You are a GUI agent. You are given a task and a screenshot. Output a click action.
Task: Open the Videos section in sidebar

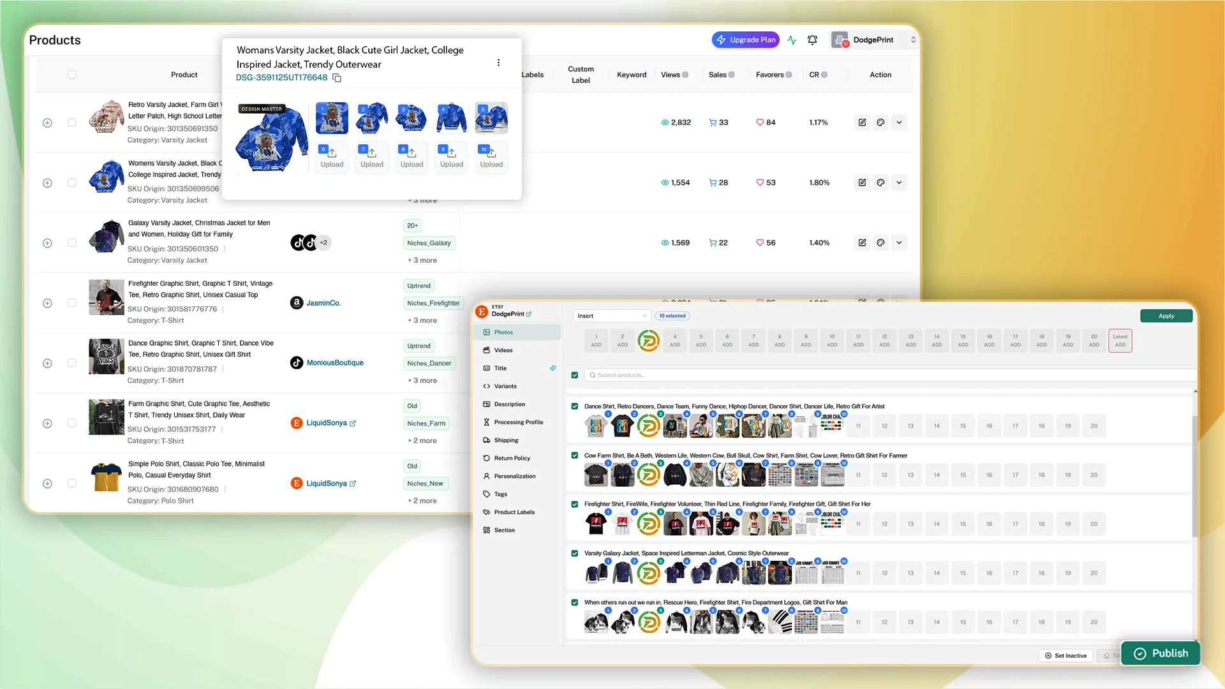tap(503, 350)
